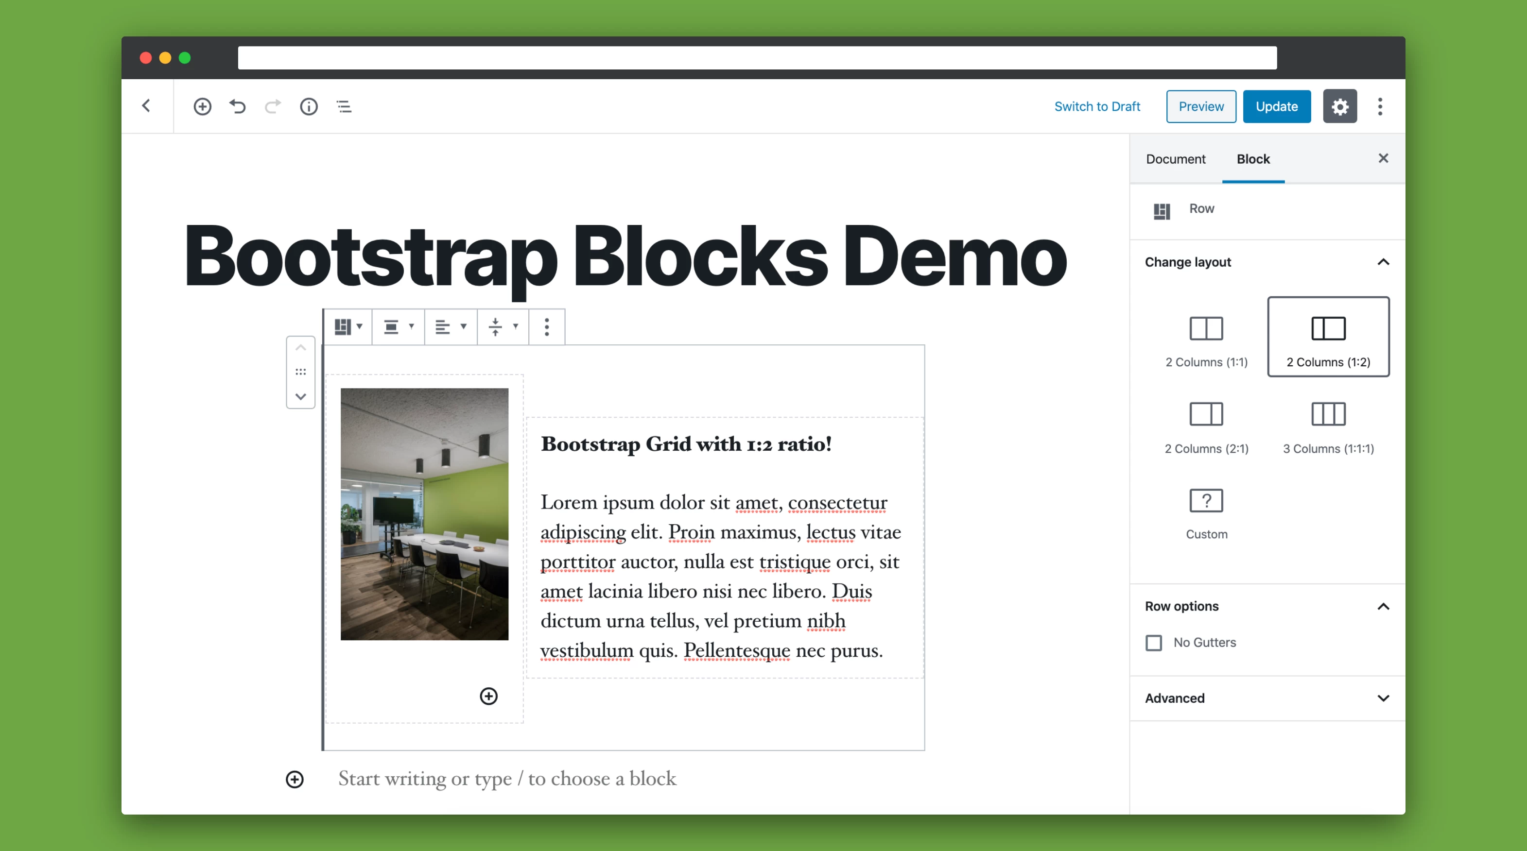Open the horizontal column alignment dropdown

click(451, 326)
